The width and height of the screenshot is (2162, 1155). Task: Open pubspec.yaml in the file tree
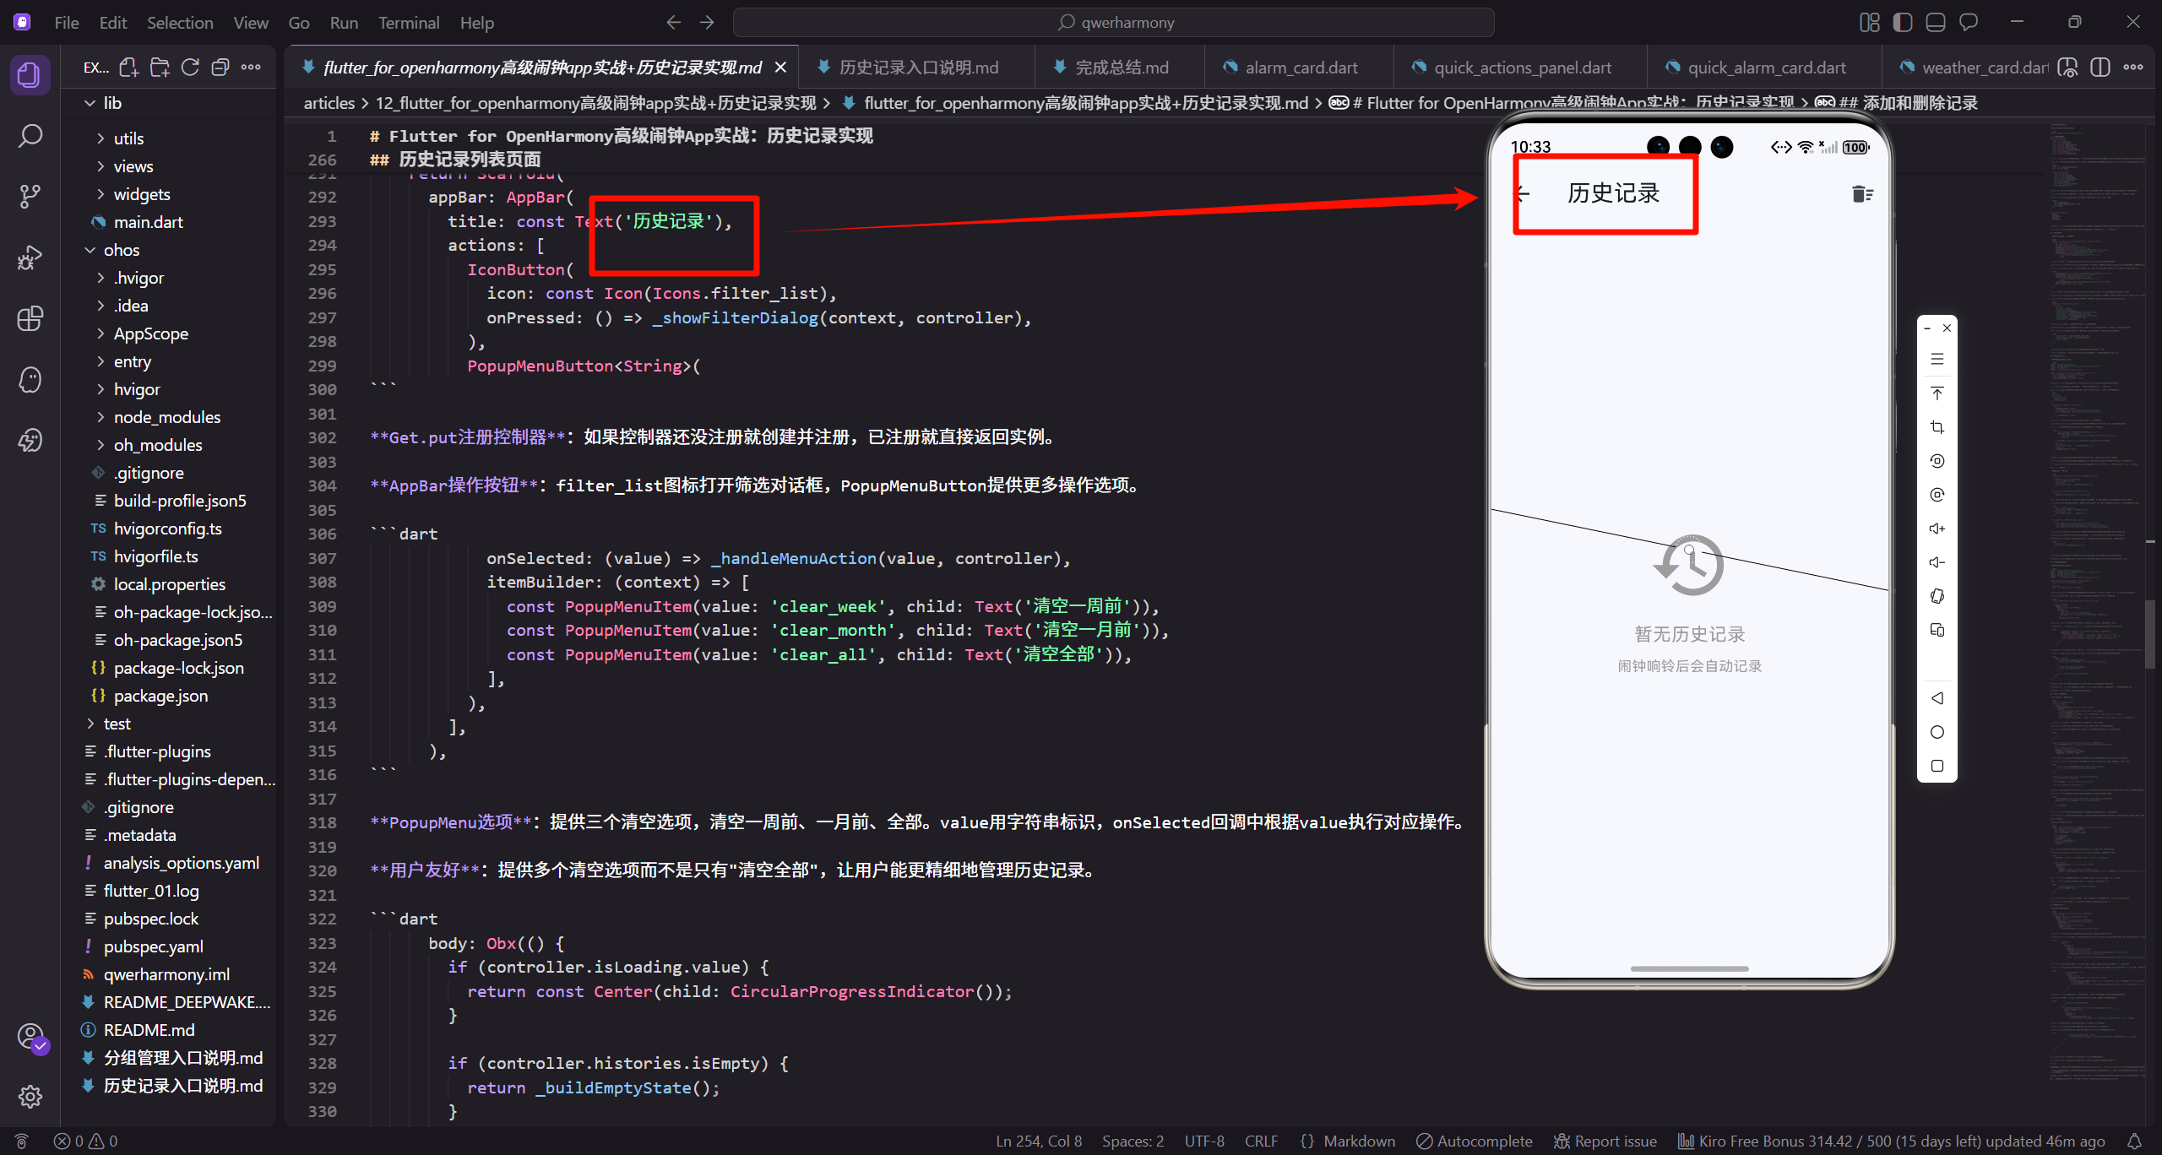pyautogui.click(x=169, y=946)
